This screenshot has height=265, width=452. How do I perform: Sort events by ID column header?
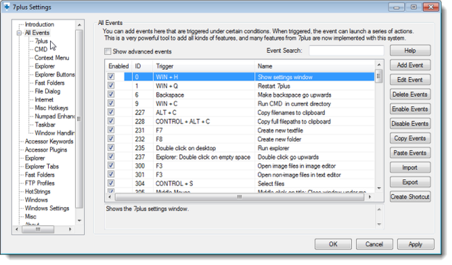pyautogui.click(x=143, y=66)
